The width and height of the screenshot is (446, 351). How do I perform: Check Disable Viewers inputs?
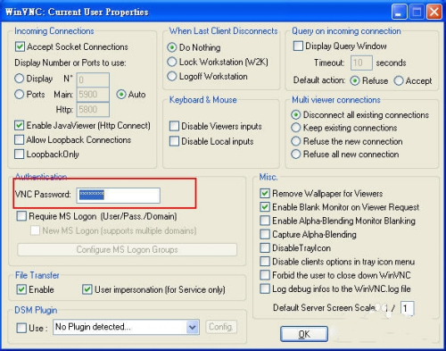tap(174, 126)
